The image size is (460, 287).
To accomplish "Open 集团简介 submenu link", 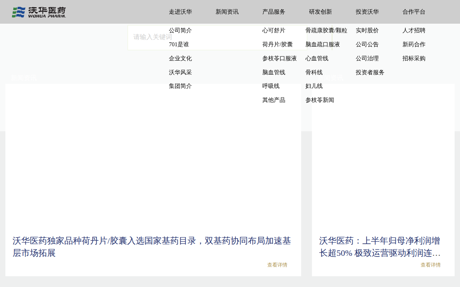I will (180, 86).
